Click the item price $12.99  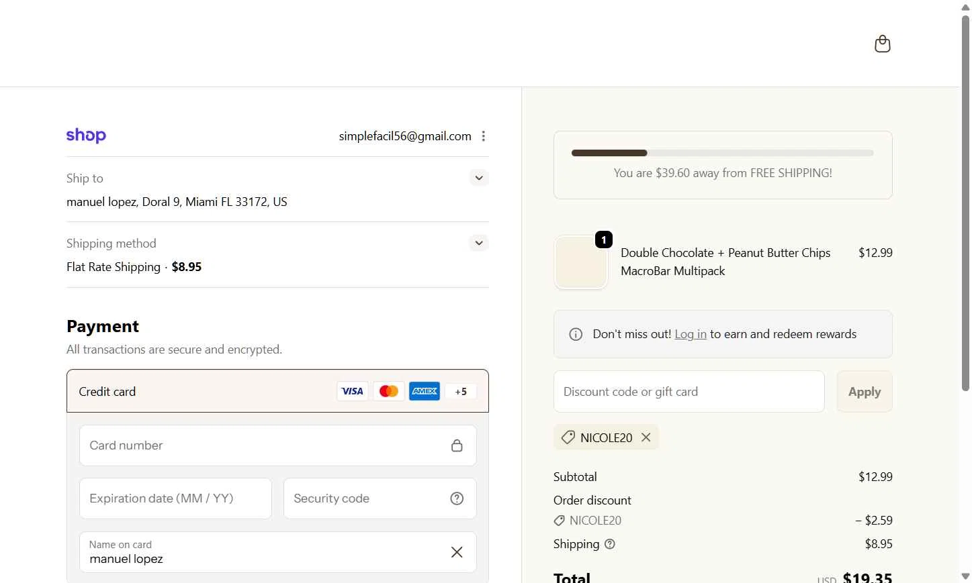tap(875, 253)
